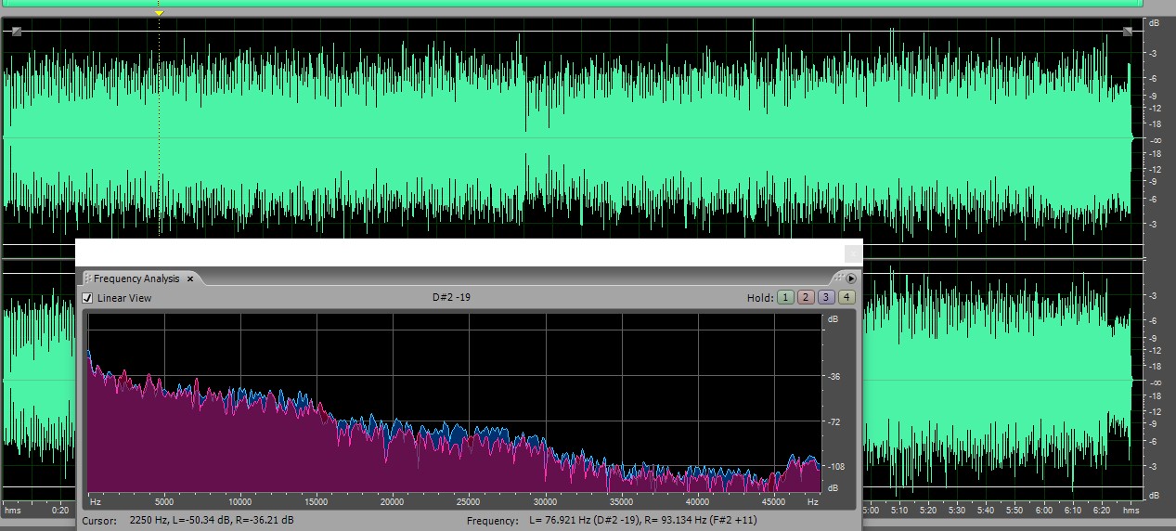Click the panel gripper beside Frequency Analysis

point(87,278)
